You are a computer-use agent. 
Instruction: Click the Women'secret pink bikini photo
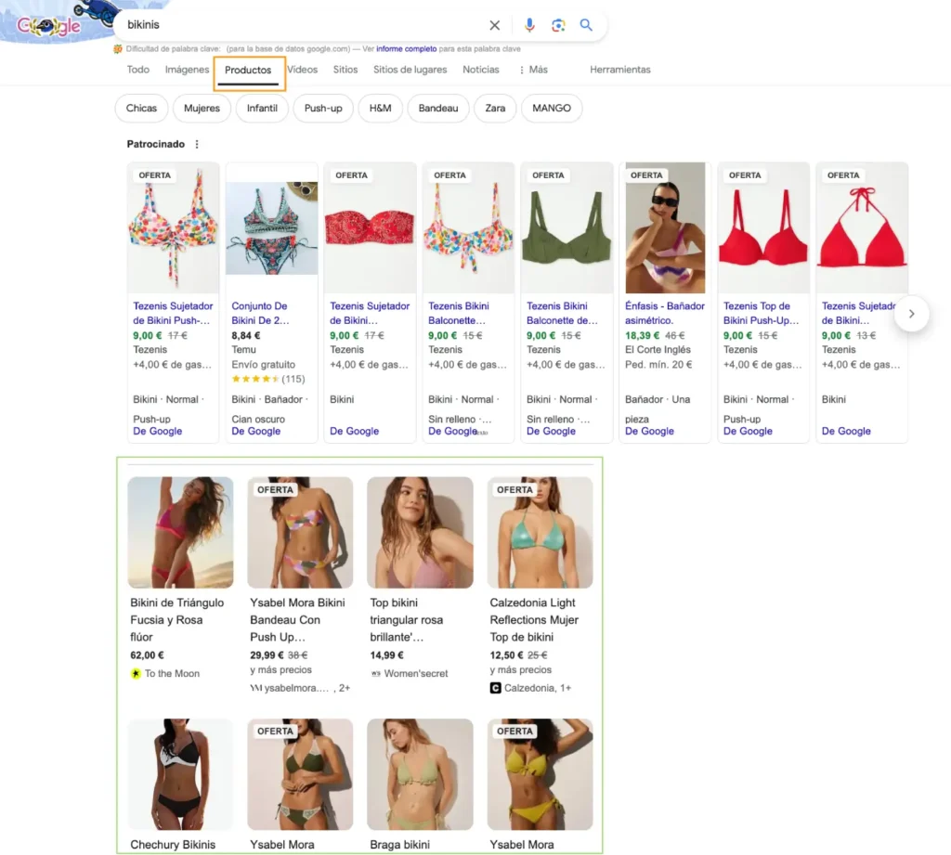[x=420, y=533]
